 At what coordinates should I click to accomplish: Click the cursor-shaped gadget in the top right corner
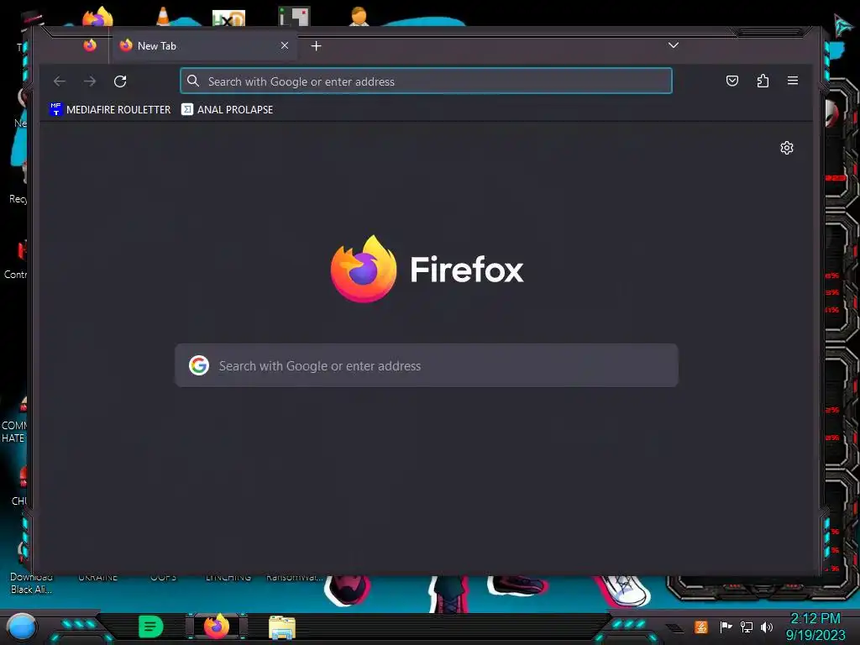pyautogui.click(x=843, y=24)
